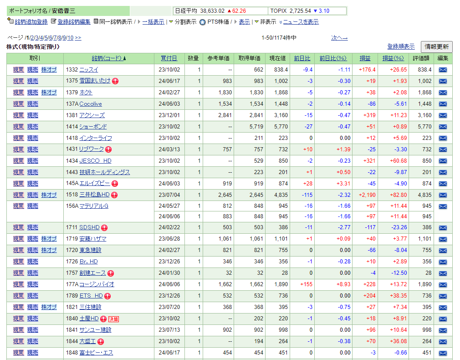Click red alert icon beside エルイズビー
The height and width of the screenshot is (360, 460).
(x=115, y=184)
